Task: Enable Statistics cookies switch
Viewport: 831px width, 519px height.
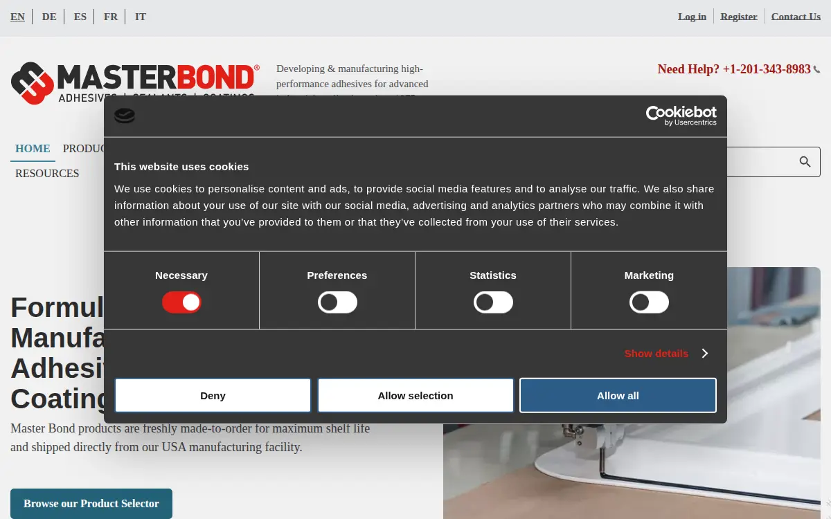Action: click(493, 302)
